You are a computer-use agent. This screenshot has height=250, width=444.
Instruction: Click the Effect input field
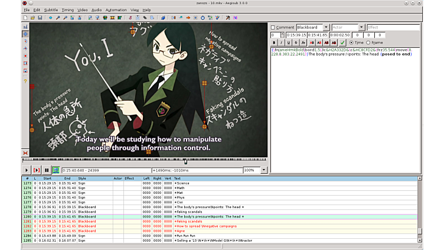[392, 27]
